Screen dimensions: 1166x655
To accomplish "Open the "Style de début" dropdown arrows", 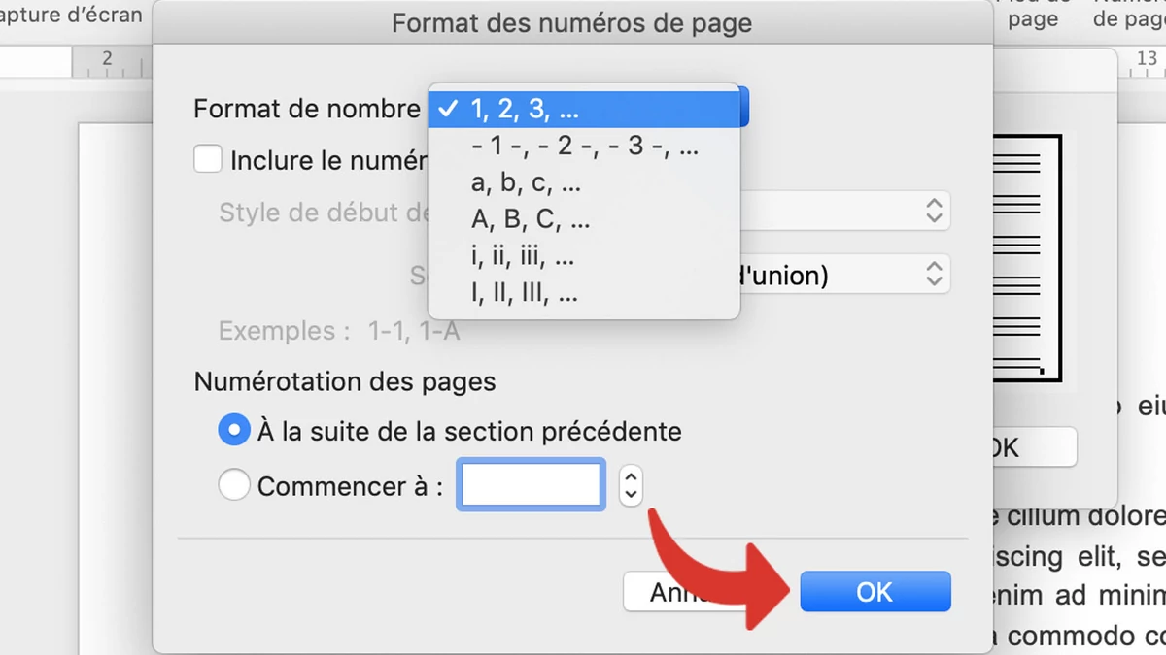I will pyautogui.click(x=934, y=211).
